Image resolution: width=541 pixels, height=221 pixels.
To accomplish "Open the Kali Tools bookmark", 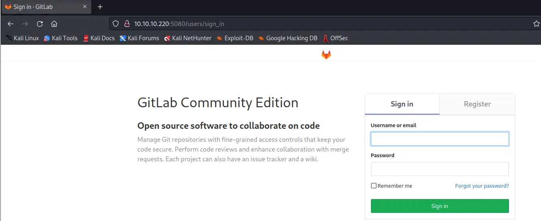I will [x=60, y=38].
